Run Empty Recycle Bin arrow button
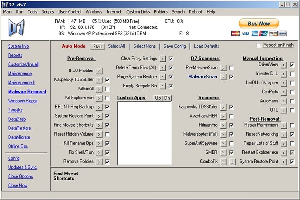Screen dimensions: 300x200 [x=163, y=86]
